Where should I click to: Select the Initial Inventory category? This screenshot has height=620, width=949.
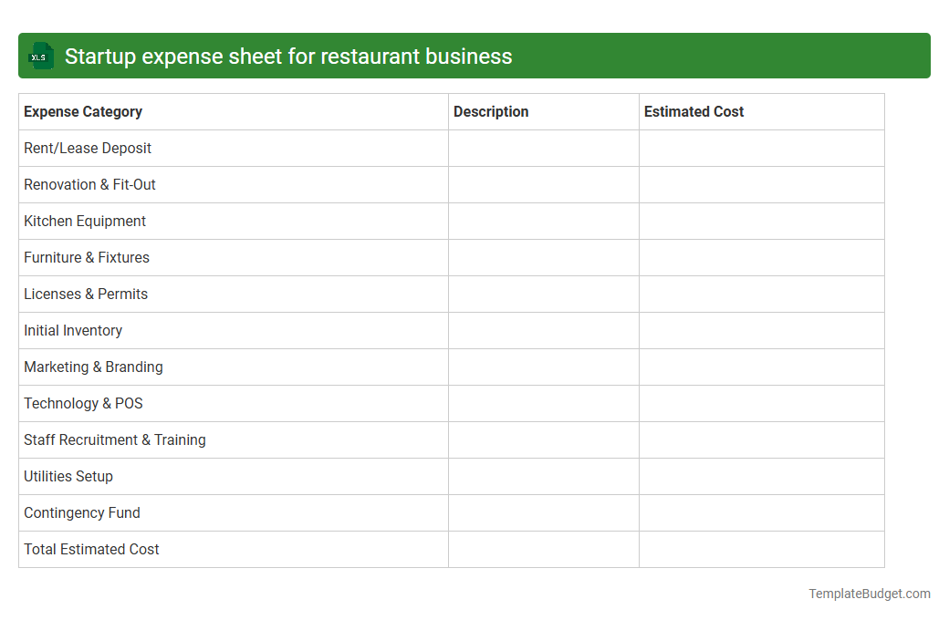click(73, 330)
